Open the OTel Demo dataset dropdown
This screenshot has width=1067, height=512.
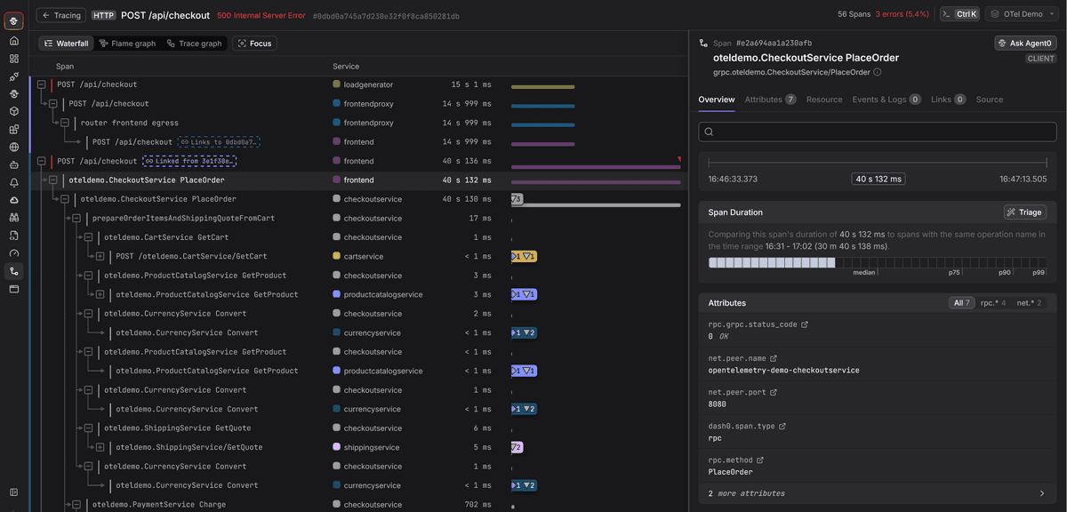click(1023, 14)
